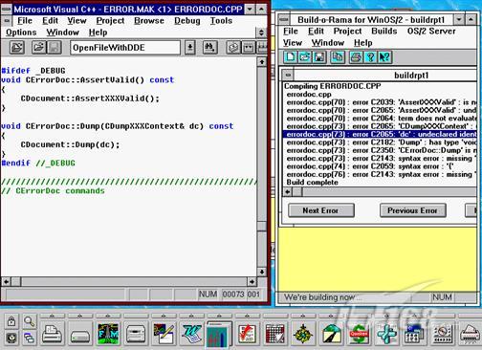The height and width of the screenshot is (350, 482).
Task: Click the shutdown icon in LaunchPad
Action: (x=11, y=338)
